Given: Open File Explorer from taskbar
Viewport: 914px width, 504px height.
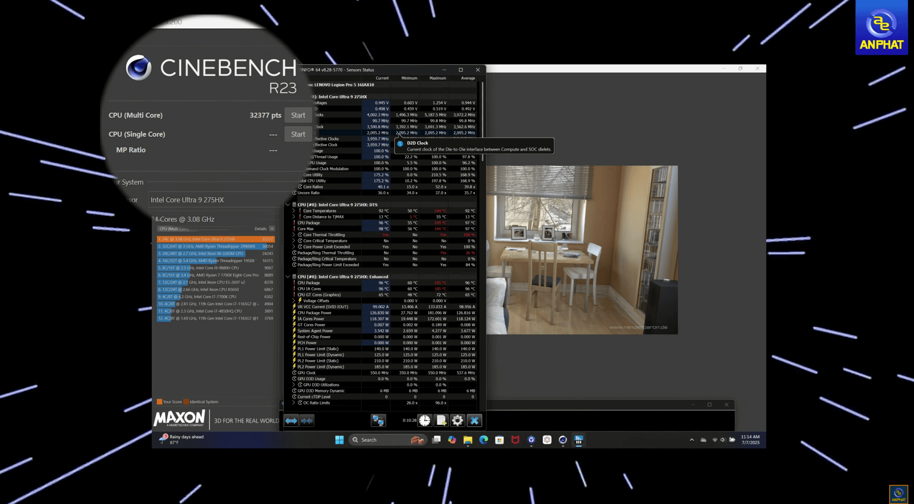Looking at the screenshot, I should pyautogui.click(x=468, y=440).
